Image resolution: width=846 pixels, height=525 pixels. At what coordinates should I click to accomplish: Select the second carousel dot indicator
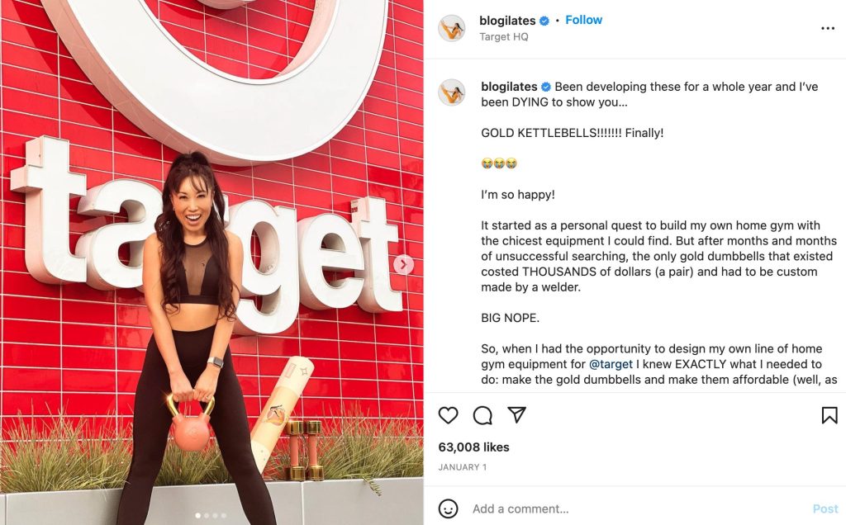207,516
